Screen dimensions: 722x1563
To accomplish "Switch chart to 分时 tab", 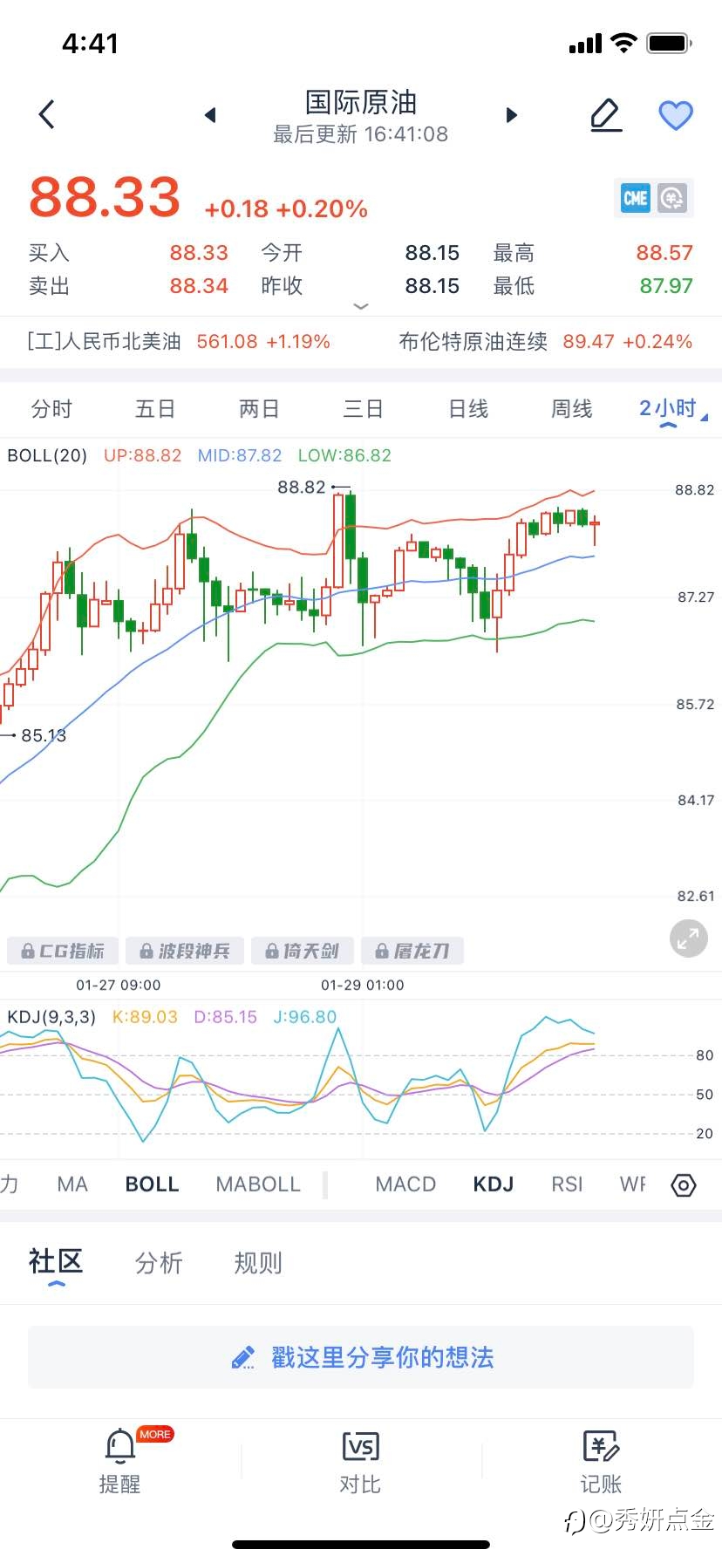I will point(51,409).
